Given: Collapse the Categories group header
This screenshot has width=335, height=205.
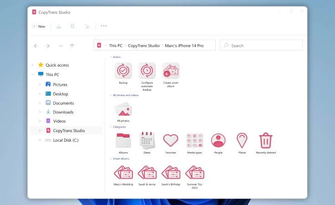Looking at the screenshot, I should [111, 127].
